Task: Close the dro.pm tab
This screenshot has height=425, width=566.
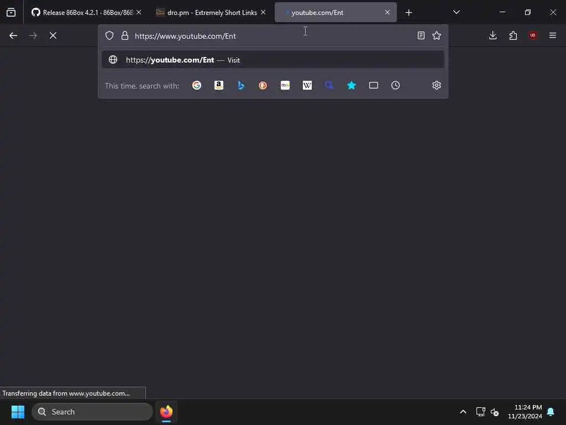Action: tap(263, 13)
